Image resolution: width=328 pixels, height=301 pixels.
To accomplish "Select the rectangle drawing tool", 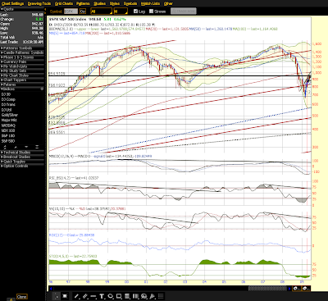I will (x=119, y=296).
